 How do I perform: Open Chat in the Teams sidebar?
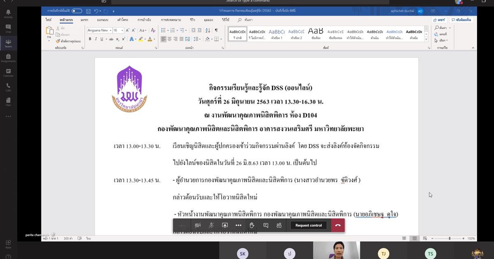(8, 28)
